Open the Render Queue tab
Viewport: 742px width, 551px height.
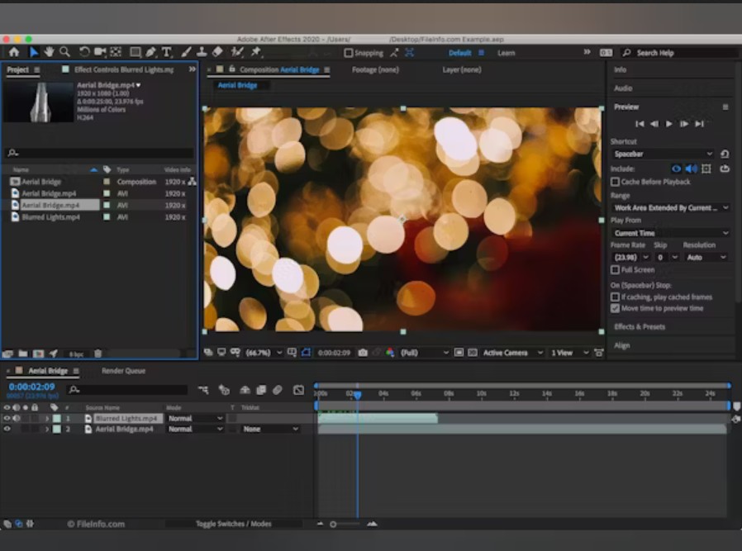pos(123,371)
